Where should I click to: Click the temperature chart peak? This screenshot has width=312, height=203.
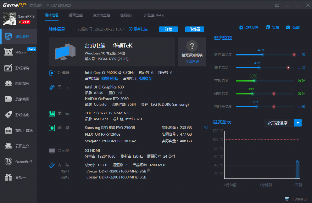click(x=297, y=161)
